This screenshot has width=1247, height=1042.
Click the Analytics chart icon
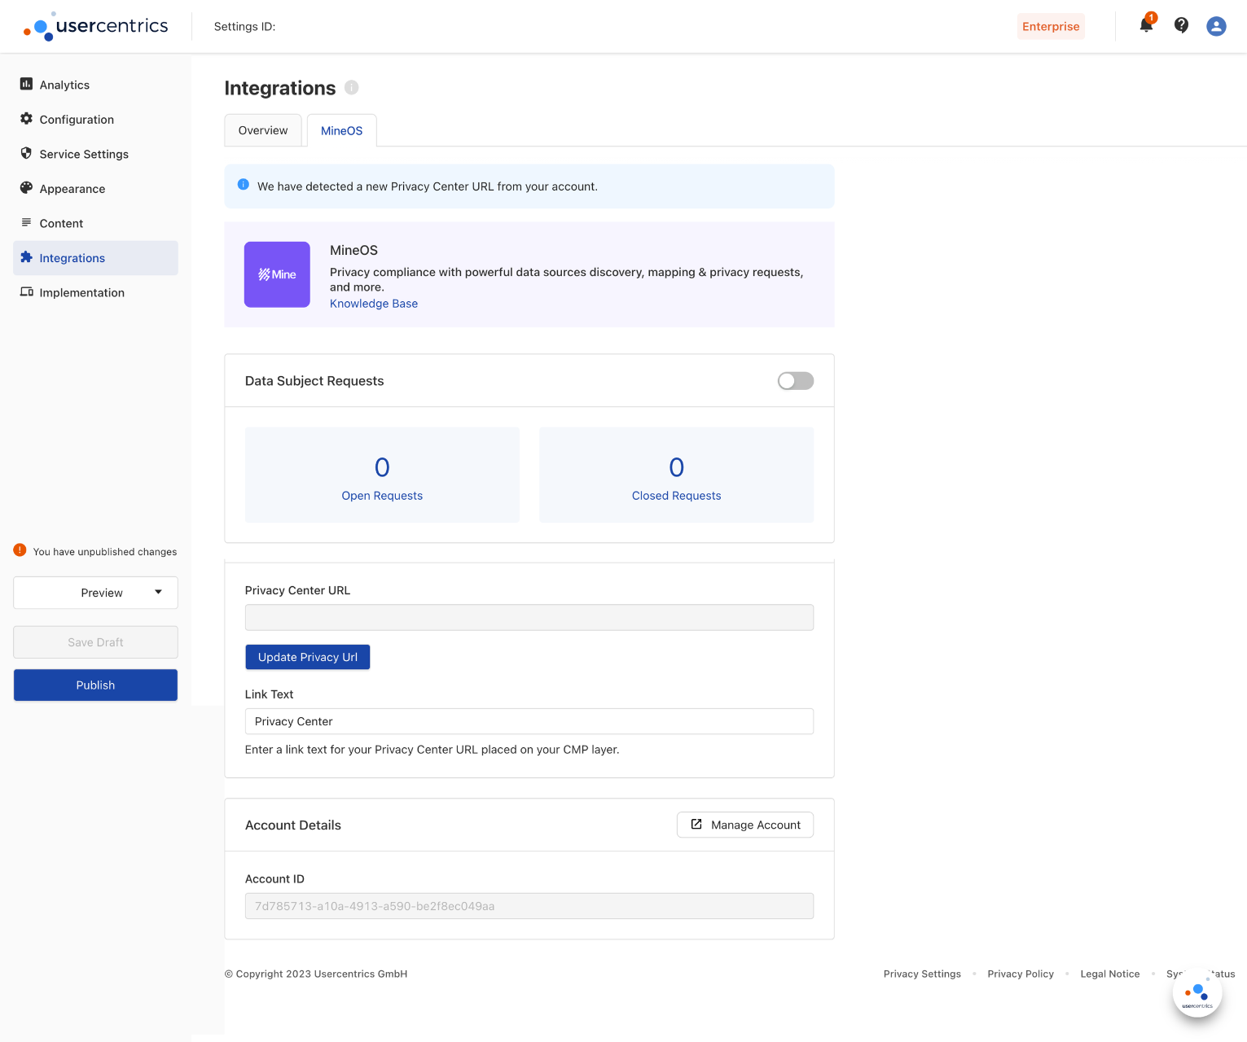(26, 84)
